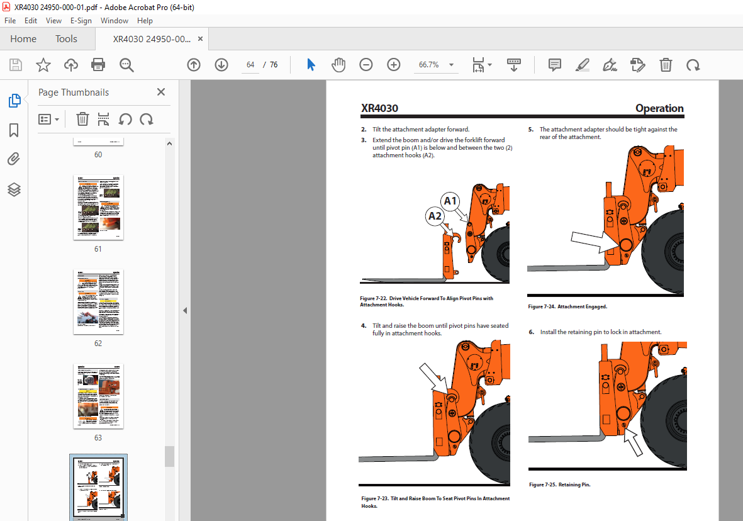This screenshot has height=521, width=743.
Task: Open the Edit menu
Action: (31, 20)
